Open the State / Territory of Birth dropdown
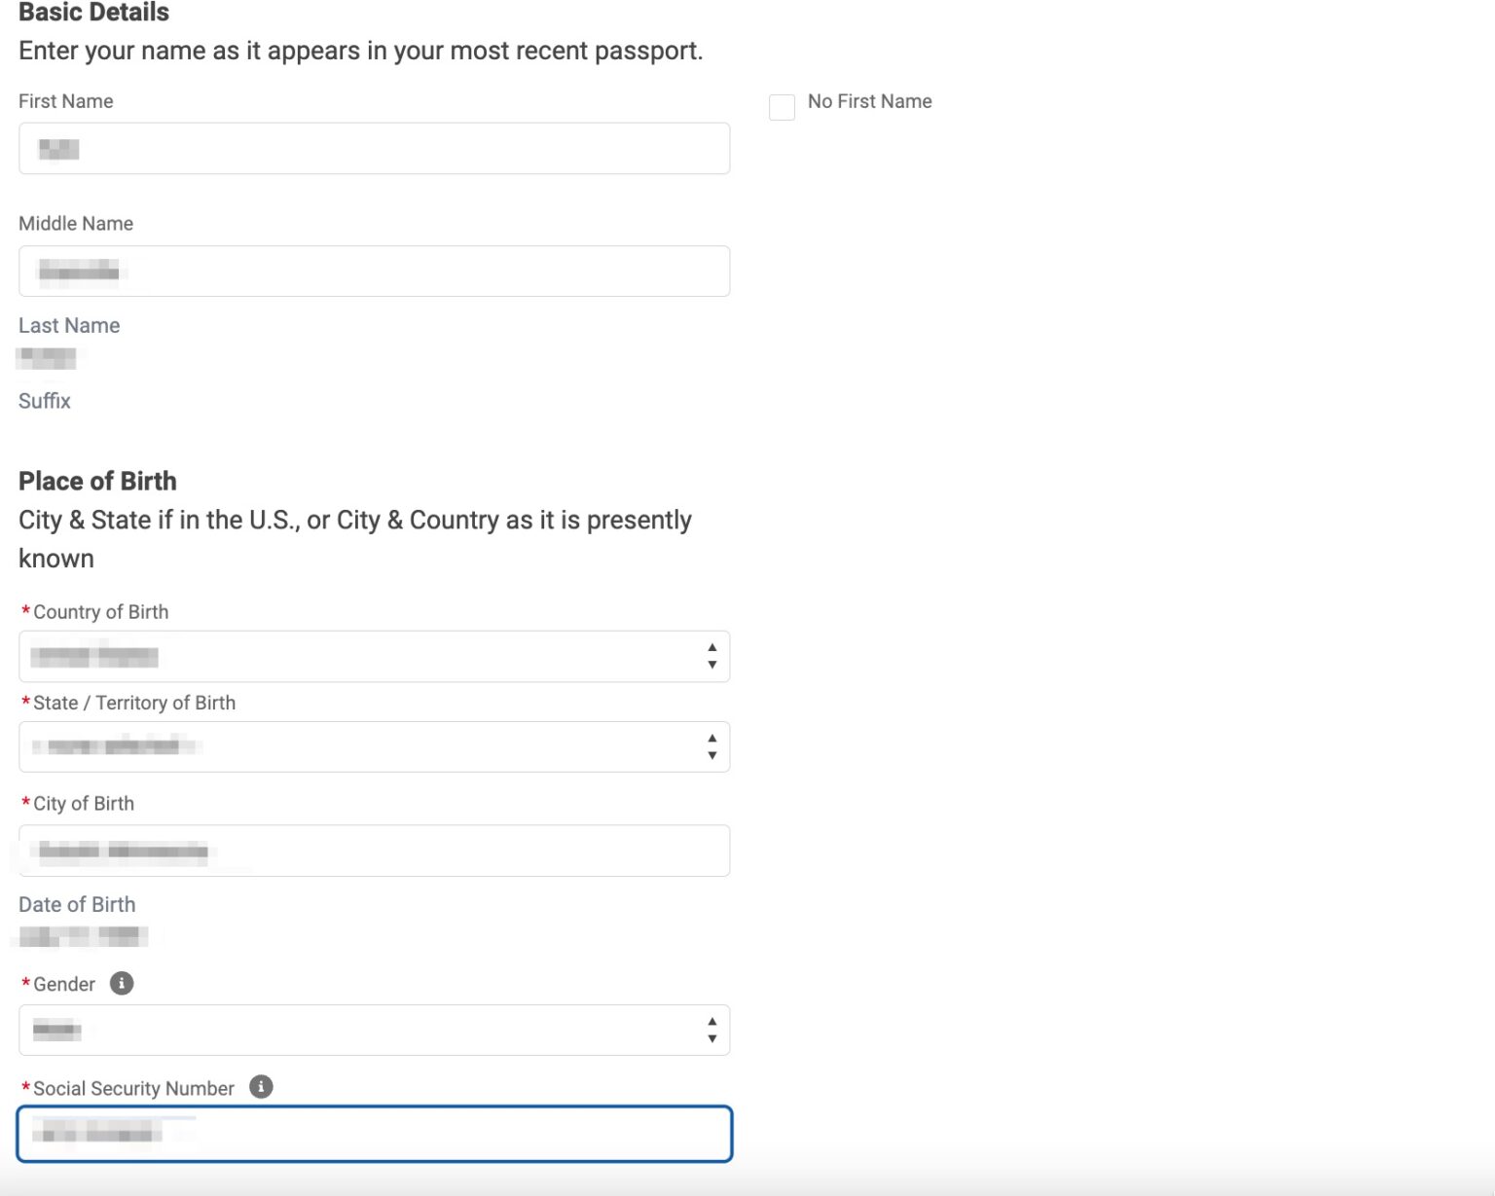1495x1196 pixels. click(x=374, y=746)
